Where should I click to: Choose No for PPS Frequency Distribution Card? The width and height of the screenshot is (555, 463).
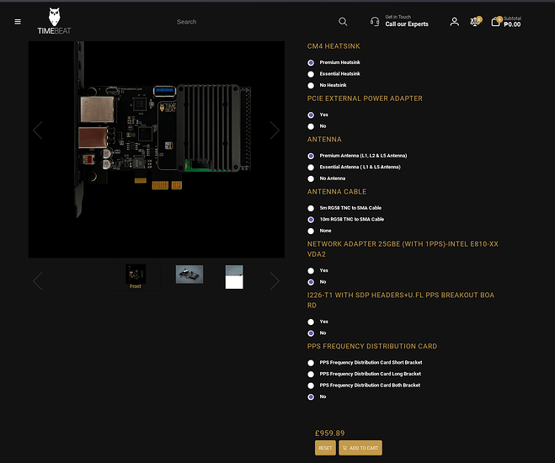click(311, 396)
